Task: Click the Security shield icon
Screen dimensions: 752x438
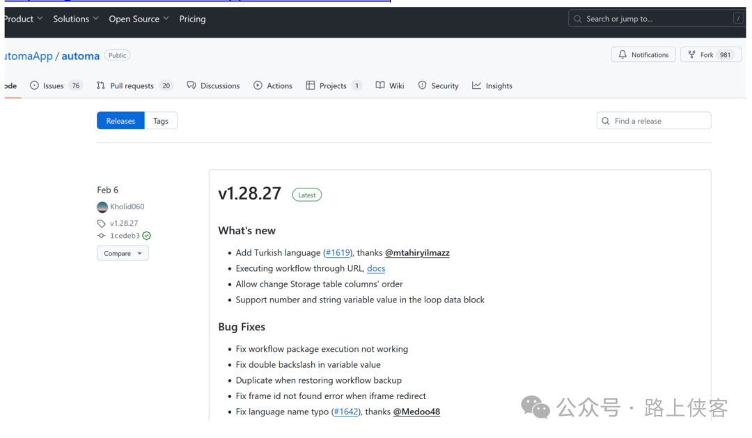Action: (x=422, y=86)
